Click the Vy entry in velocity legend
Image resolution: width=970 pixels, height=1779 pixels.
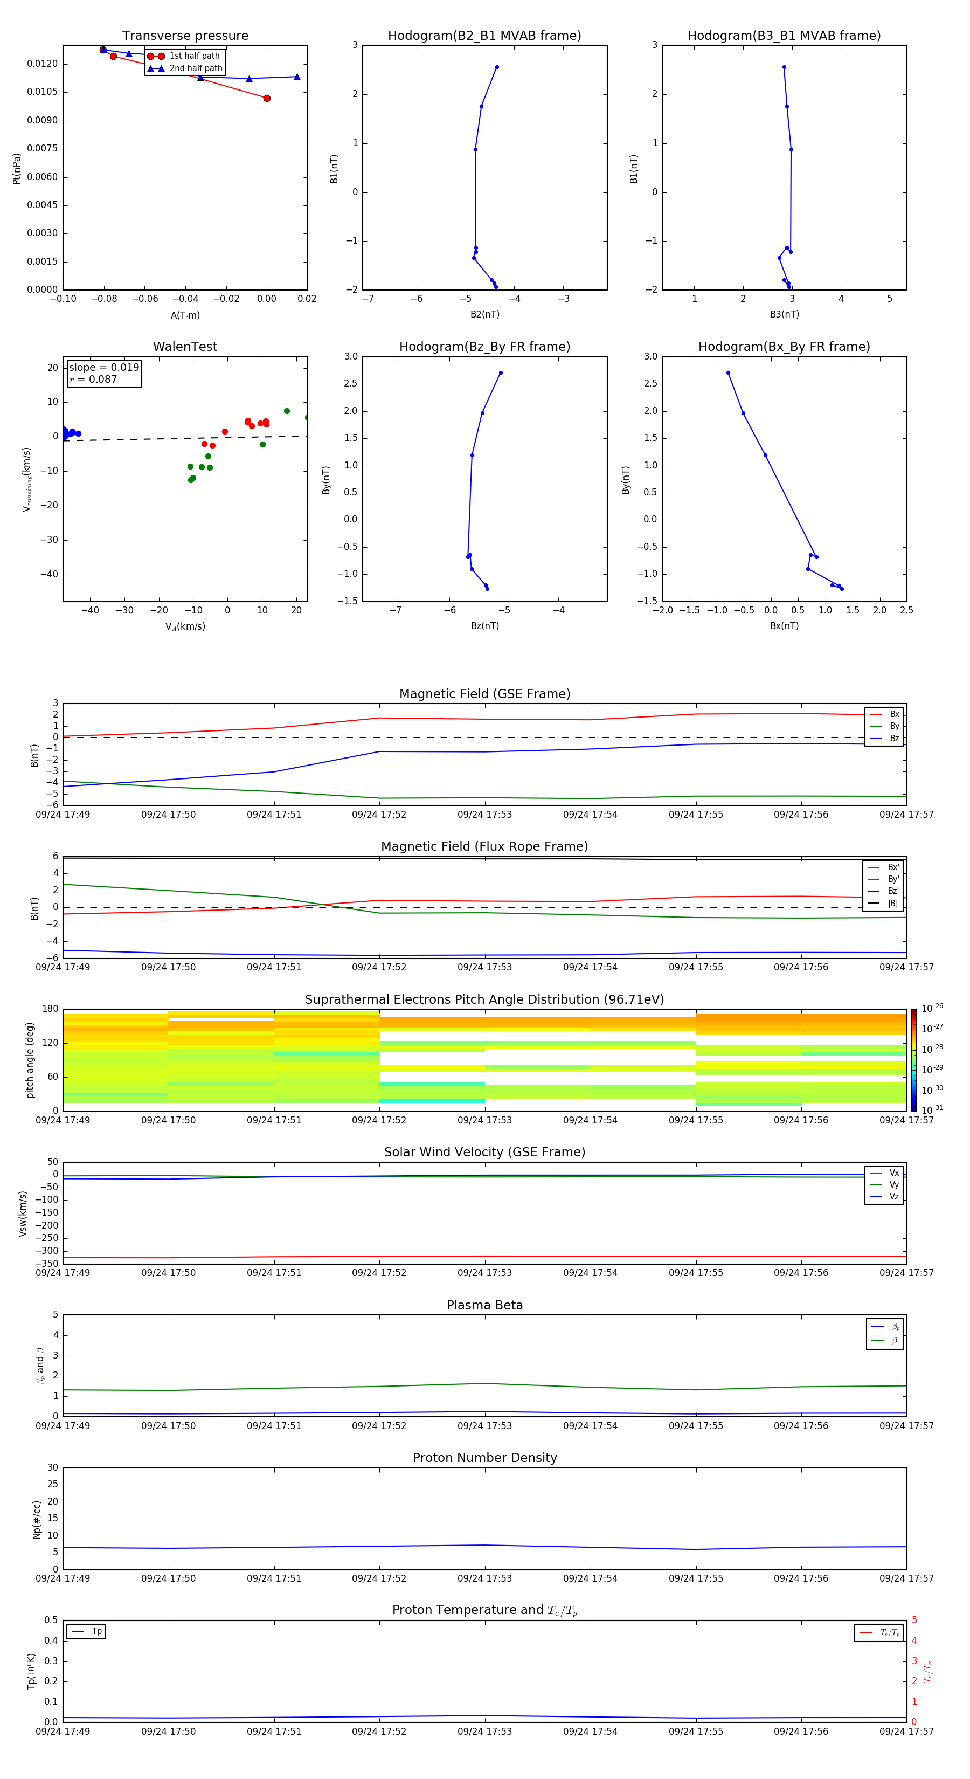(x=884, y=1184)
